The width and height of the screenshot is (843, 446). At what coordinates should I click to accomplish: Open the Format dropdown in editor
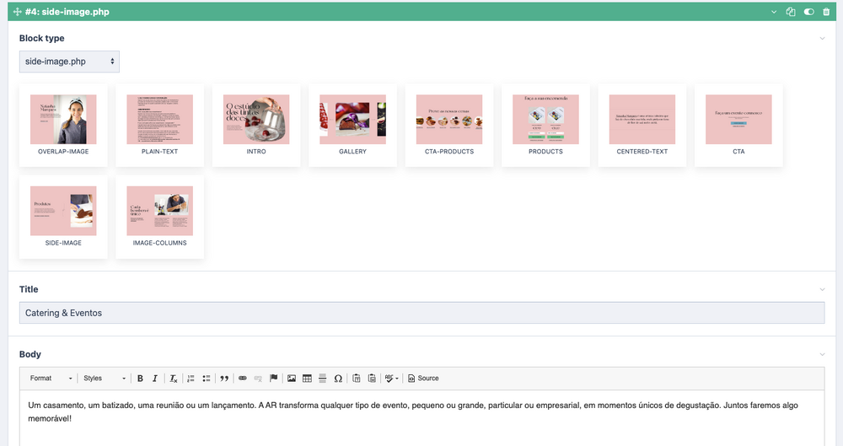pyautogui.click(x=51, y=379)
